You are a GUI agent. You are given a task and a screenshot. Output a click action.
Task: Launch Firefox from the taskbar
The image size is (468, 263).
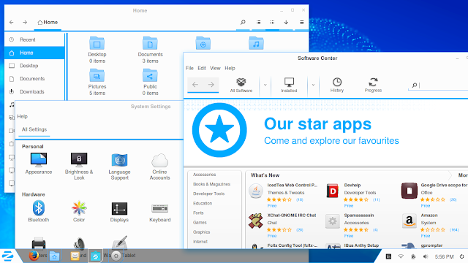(x=34, y=256)
